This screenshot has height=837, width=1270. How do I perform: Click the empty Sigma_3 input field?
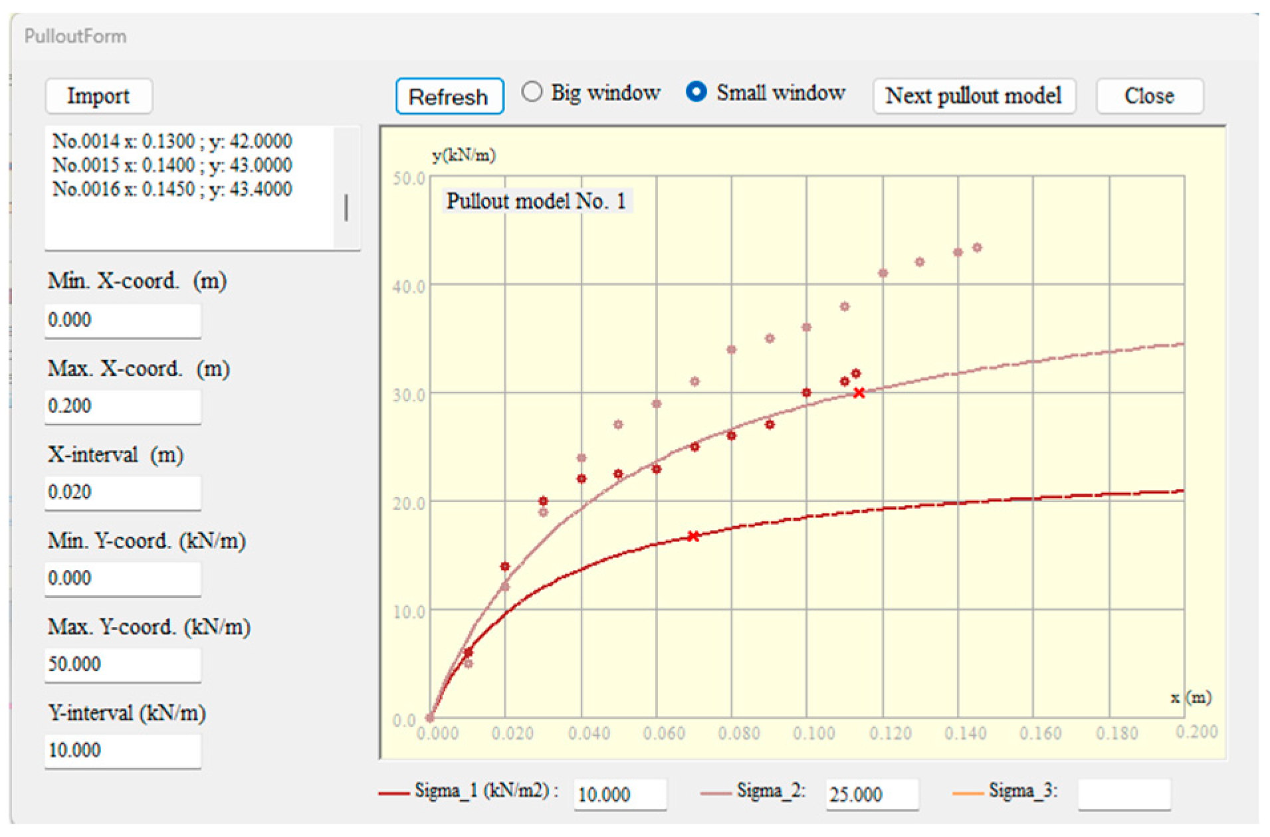[x=1123, y=794]
